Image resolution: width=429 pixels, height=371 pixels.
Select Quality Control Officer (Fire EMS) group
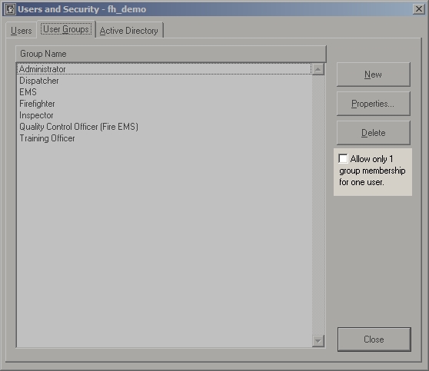[x=164, y=127]
